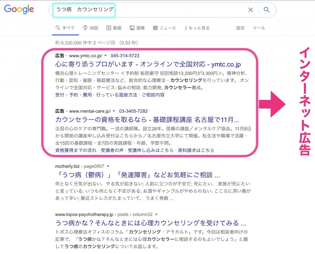Call phone number 03-3405-7282
Image resolution: width=315 pixels, height=254 pixels.
click(x=134, y=111)
